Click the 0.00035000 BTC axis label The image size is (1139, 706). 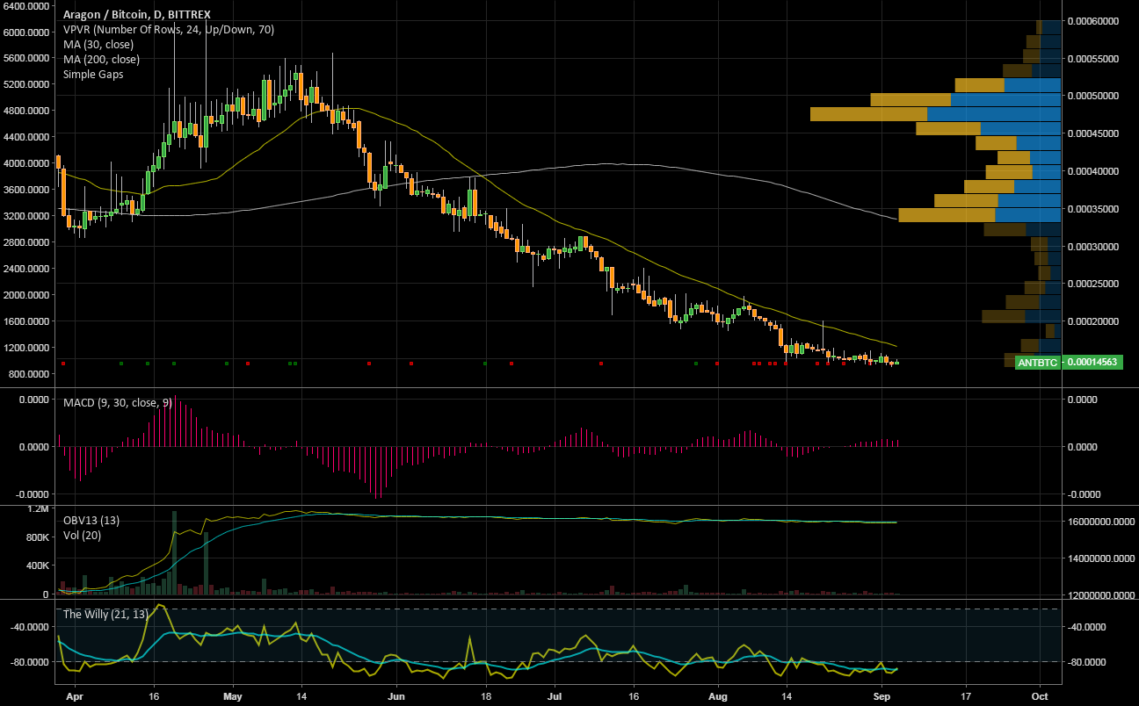(x=1095, y=209)
